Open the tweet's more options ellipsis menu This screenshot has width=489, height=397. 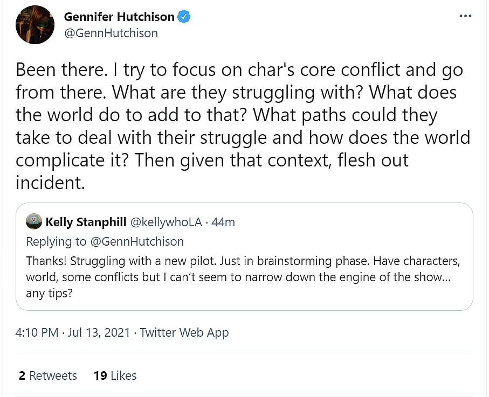[x=465, y=16]
